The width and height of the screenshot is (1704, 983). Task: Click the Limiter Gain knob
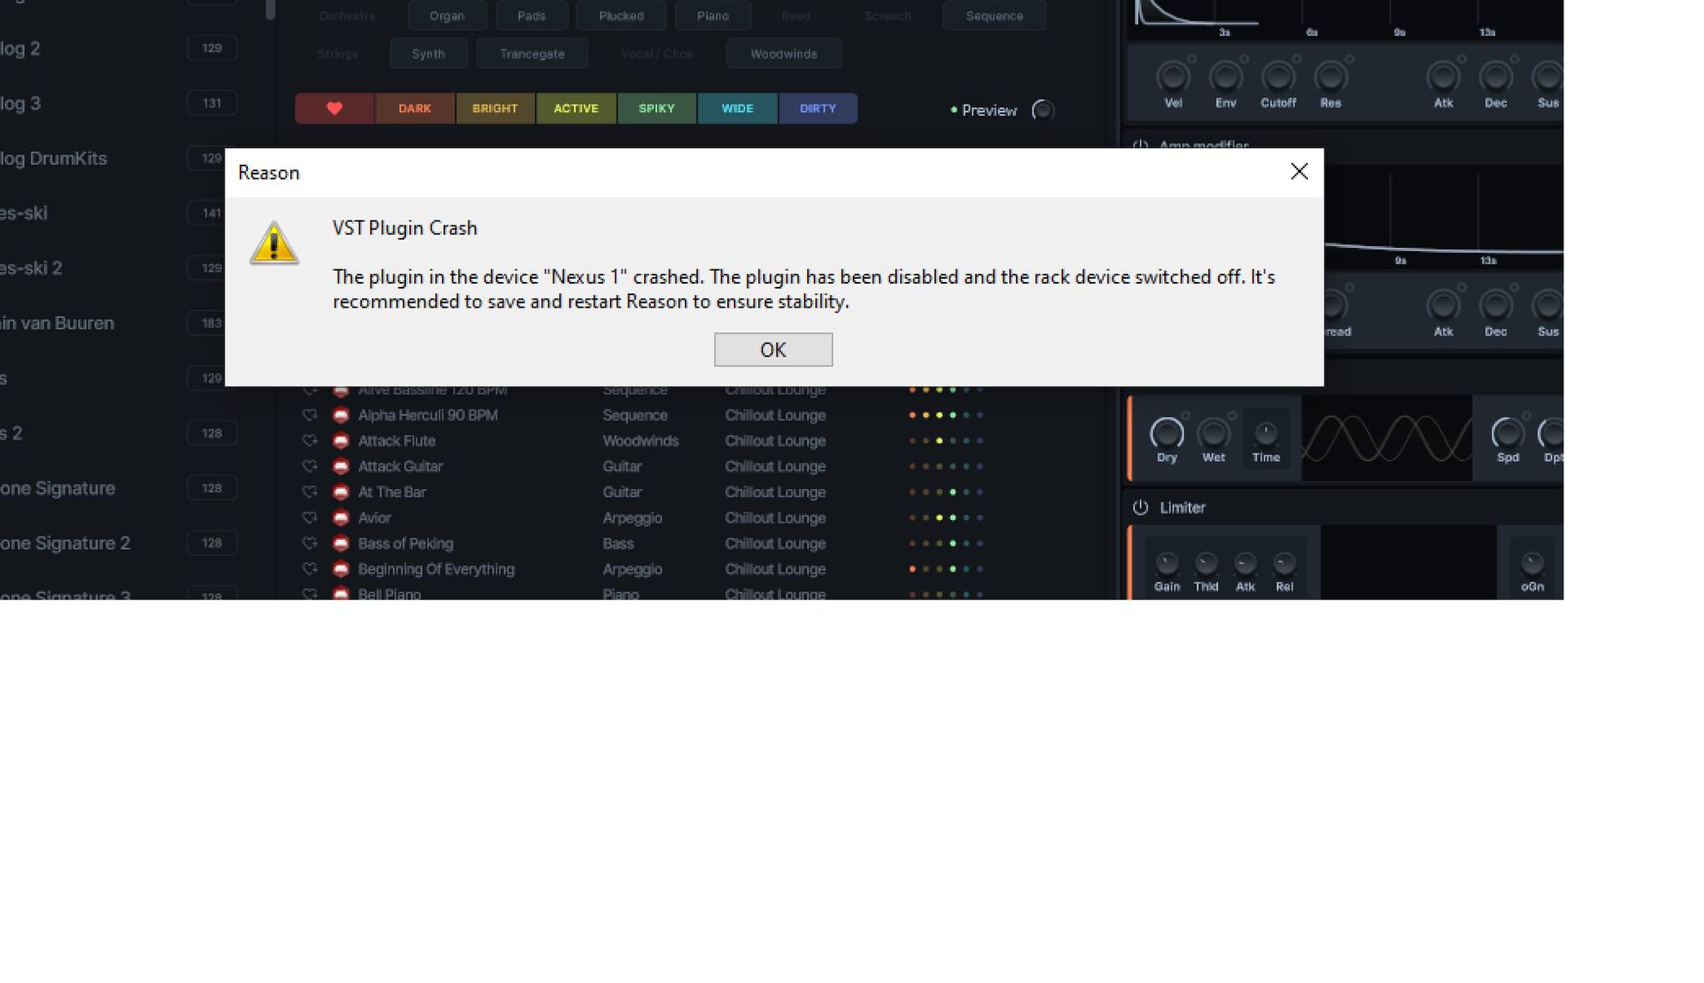(1167, 563)
